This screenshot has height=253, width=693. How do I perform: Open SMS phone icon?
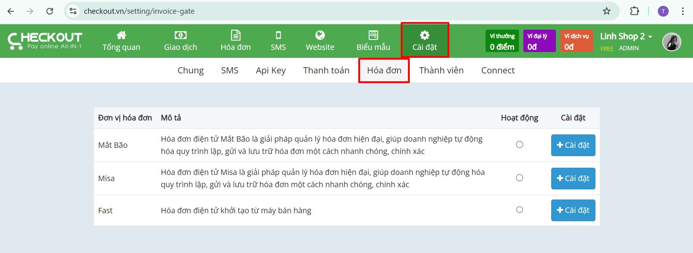278,35
